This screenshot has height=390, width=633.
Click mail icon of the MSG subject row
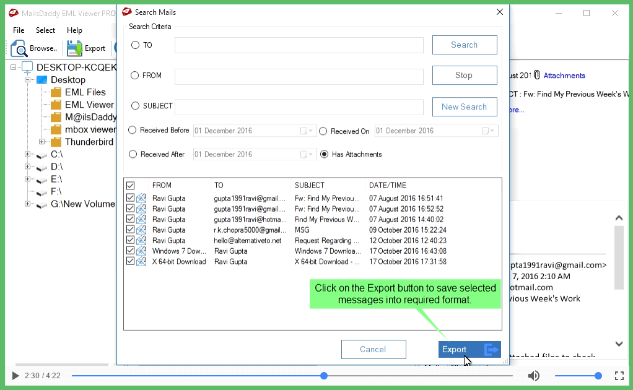click(141, 230)
